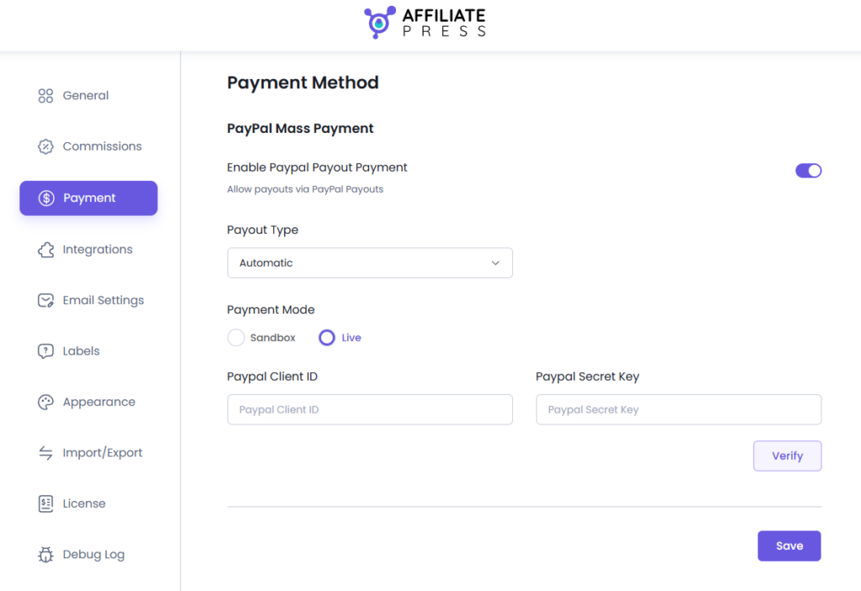The width and height of the screenshot is (861, 591).
Task: Click the Debug Log bug icon
Action: pyautogui.click(x=45, y=555)
